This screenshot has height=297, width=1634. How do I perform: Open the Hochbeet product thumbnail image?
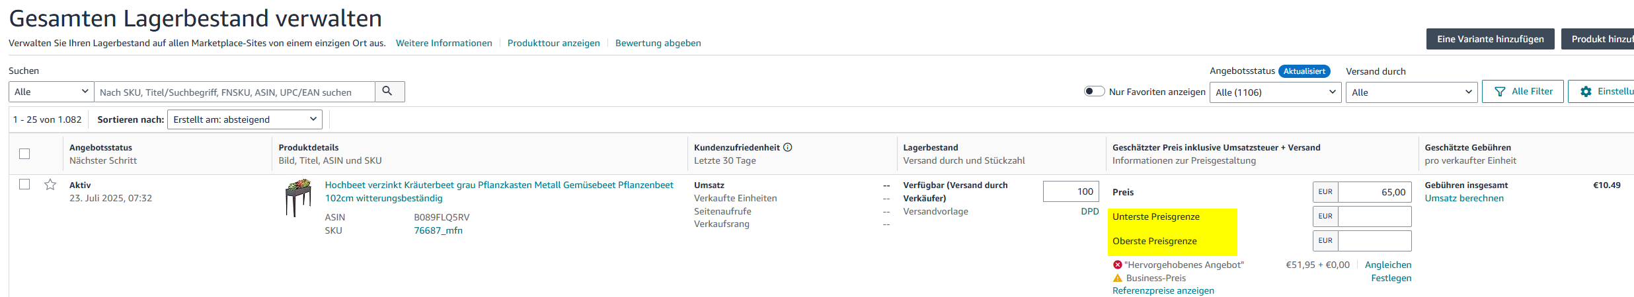(x=298, y=197)
